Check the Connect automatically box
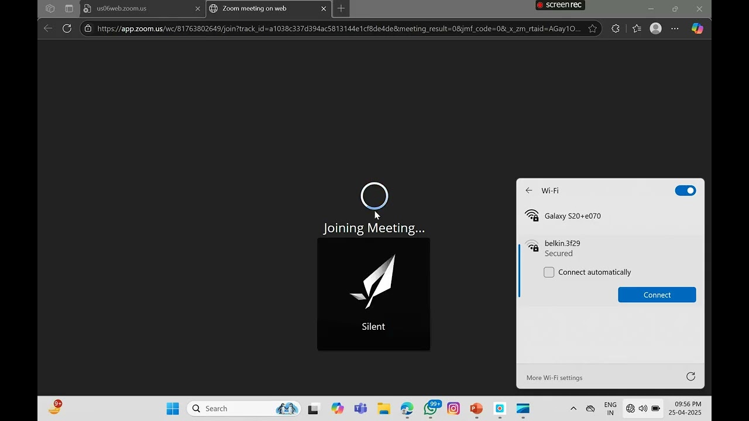Viewport: 749px width, 421px height. pyautogui.click(x=549, y=272)
